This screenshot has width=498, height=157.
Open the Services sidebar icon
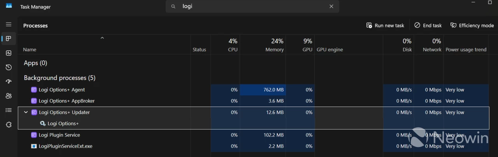click(x=9, y=124)
